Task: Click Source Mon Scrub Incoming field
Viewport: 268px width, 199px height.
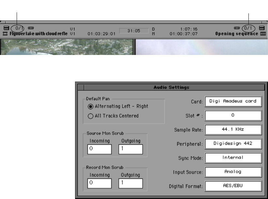Action: point(100,149)
